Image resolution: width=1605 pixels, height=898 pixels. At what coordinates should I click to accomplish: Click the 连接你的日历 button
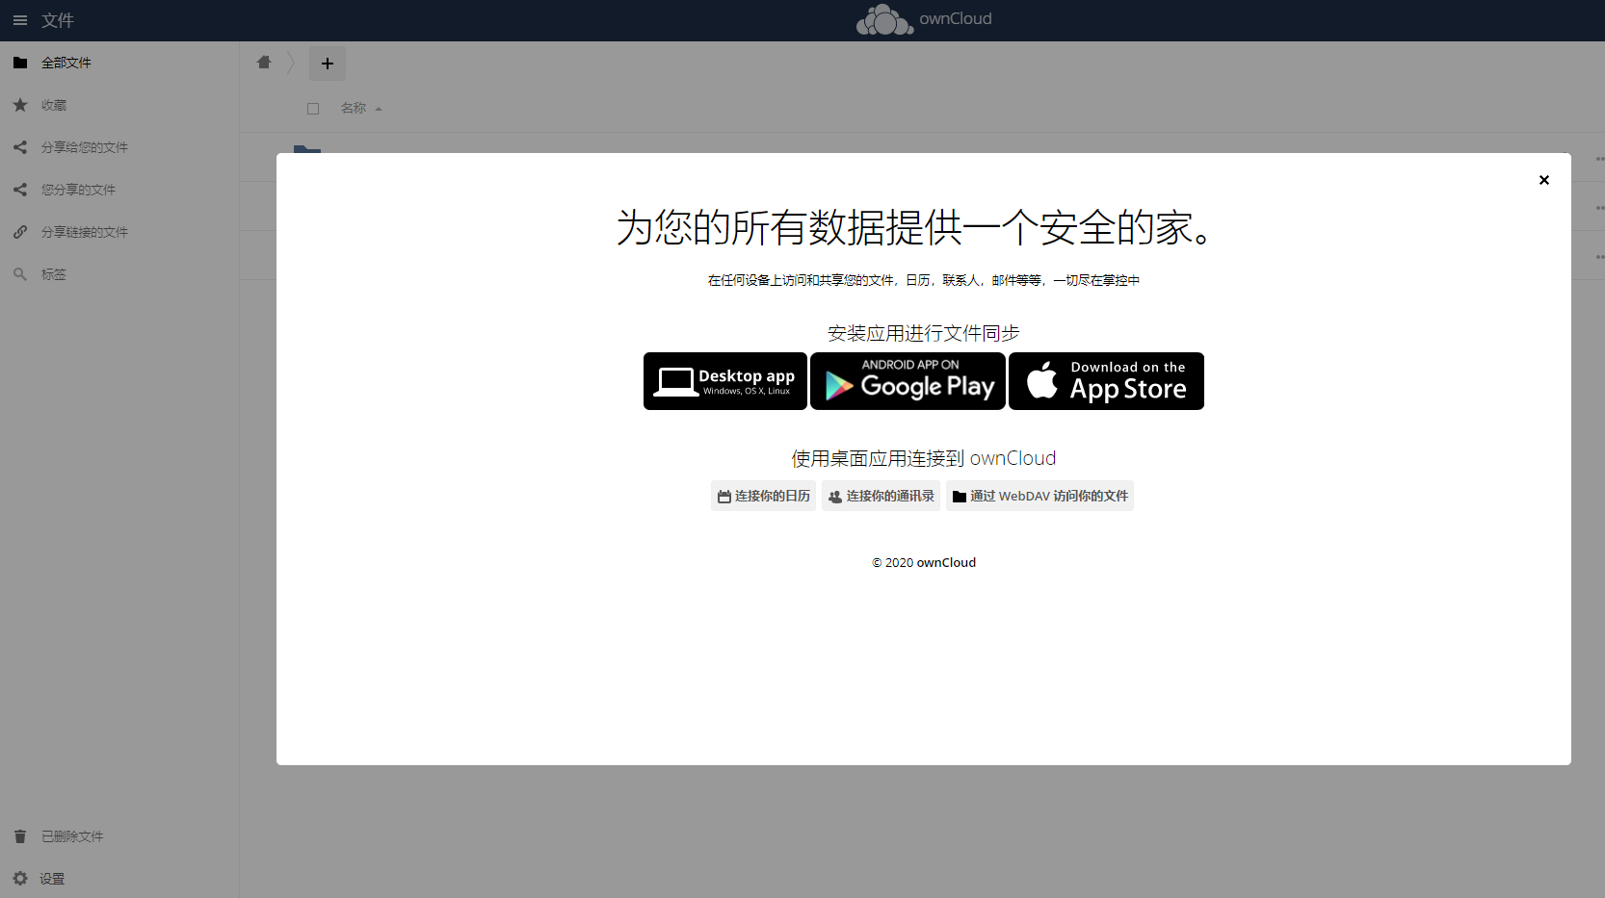tap(763, 496)
